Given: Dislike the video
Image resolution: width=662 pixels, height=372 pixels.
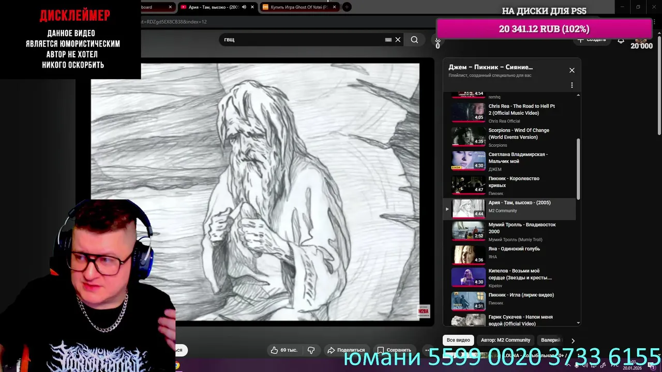Looking at the screenshot, I should [311, 350].
